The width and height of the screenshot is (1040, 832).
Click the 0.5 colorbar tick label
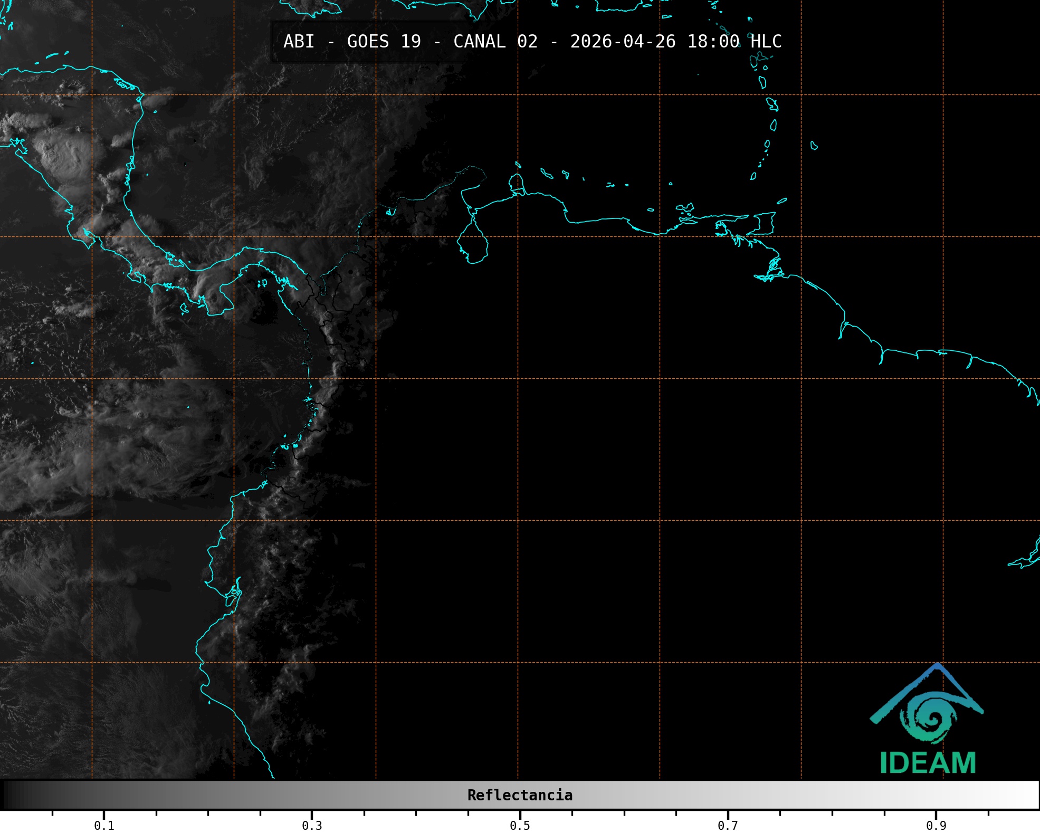point(520,825)
